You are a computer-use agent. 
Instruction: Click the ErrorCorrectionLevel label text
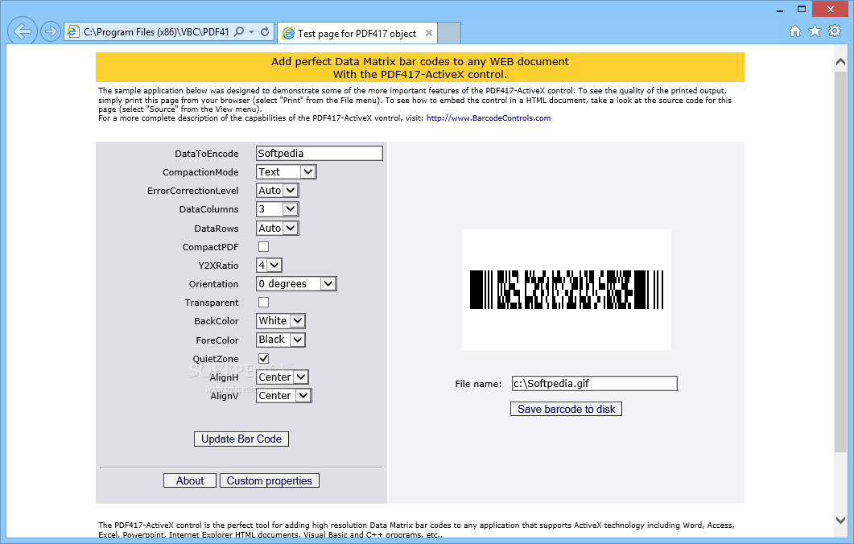(x=193, y=192)
